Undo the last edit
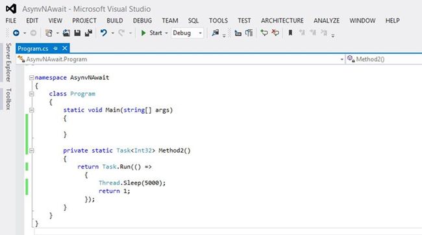422x235 pixels. click(x=104, y=33)
